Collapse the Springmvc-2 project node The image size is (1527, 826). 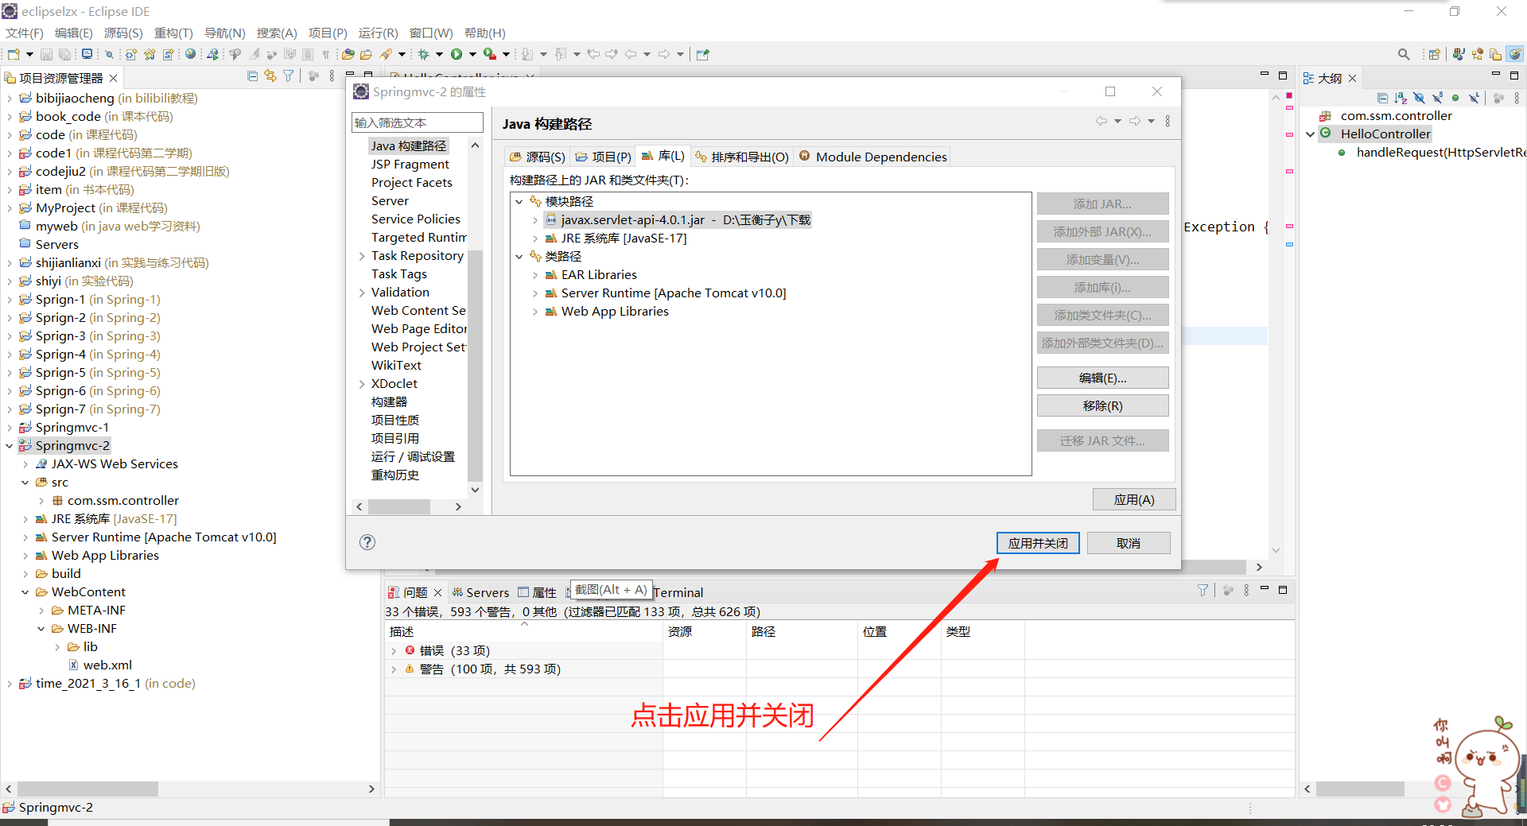(x=9, y=446)
